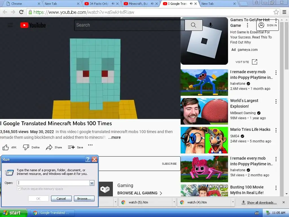Save video to playlist
The image size is (289, 217).
coord(71,147)
